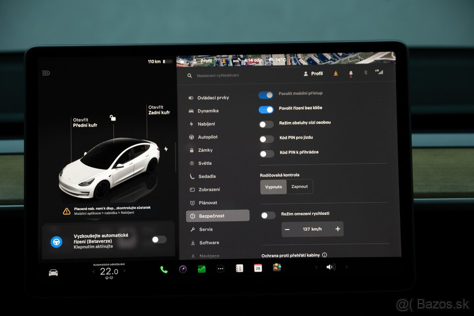Switch to the Nabíjení settings tab
This screenshot has width=474, height=316.
207,124
